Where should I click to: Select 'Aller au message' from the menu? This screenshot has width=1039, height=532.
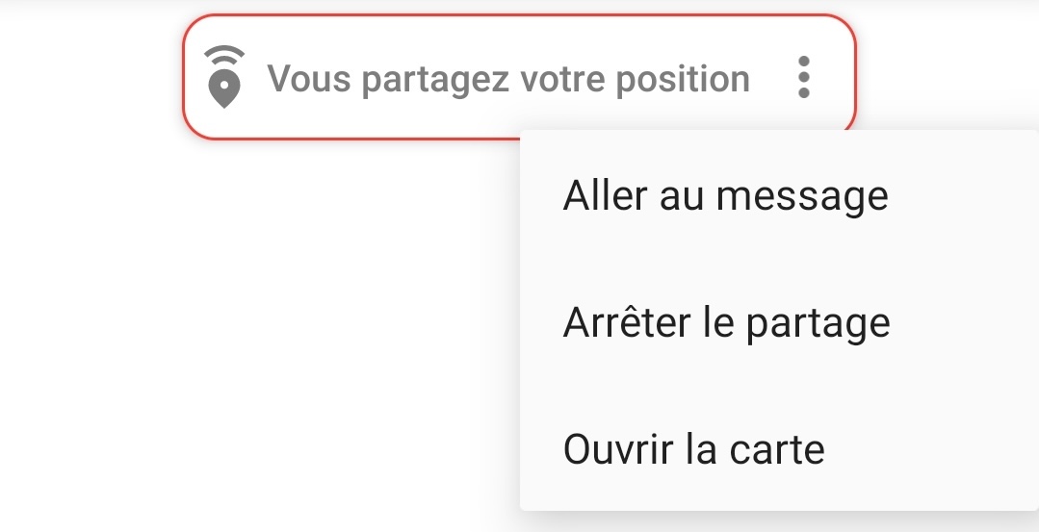tap(779, 195)
